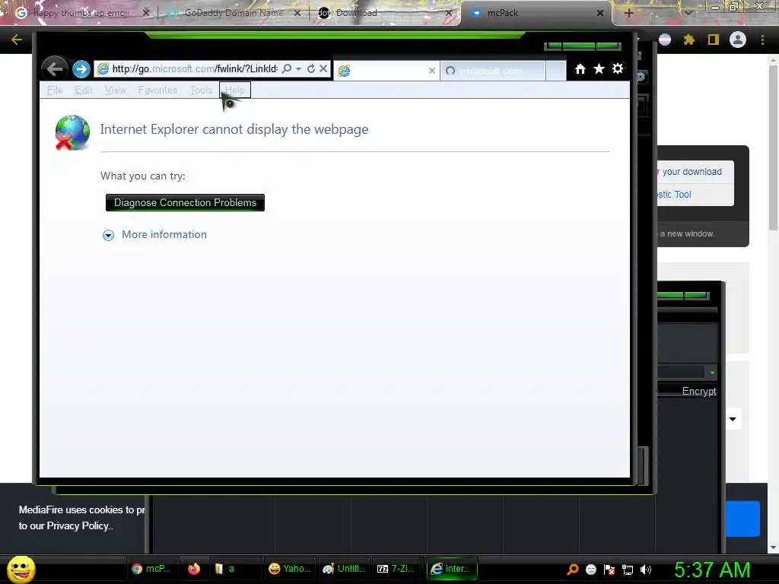Click the address bar search magnifier

click(287, 68)
